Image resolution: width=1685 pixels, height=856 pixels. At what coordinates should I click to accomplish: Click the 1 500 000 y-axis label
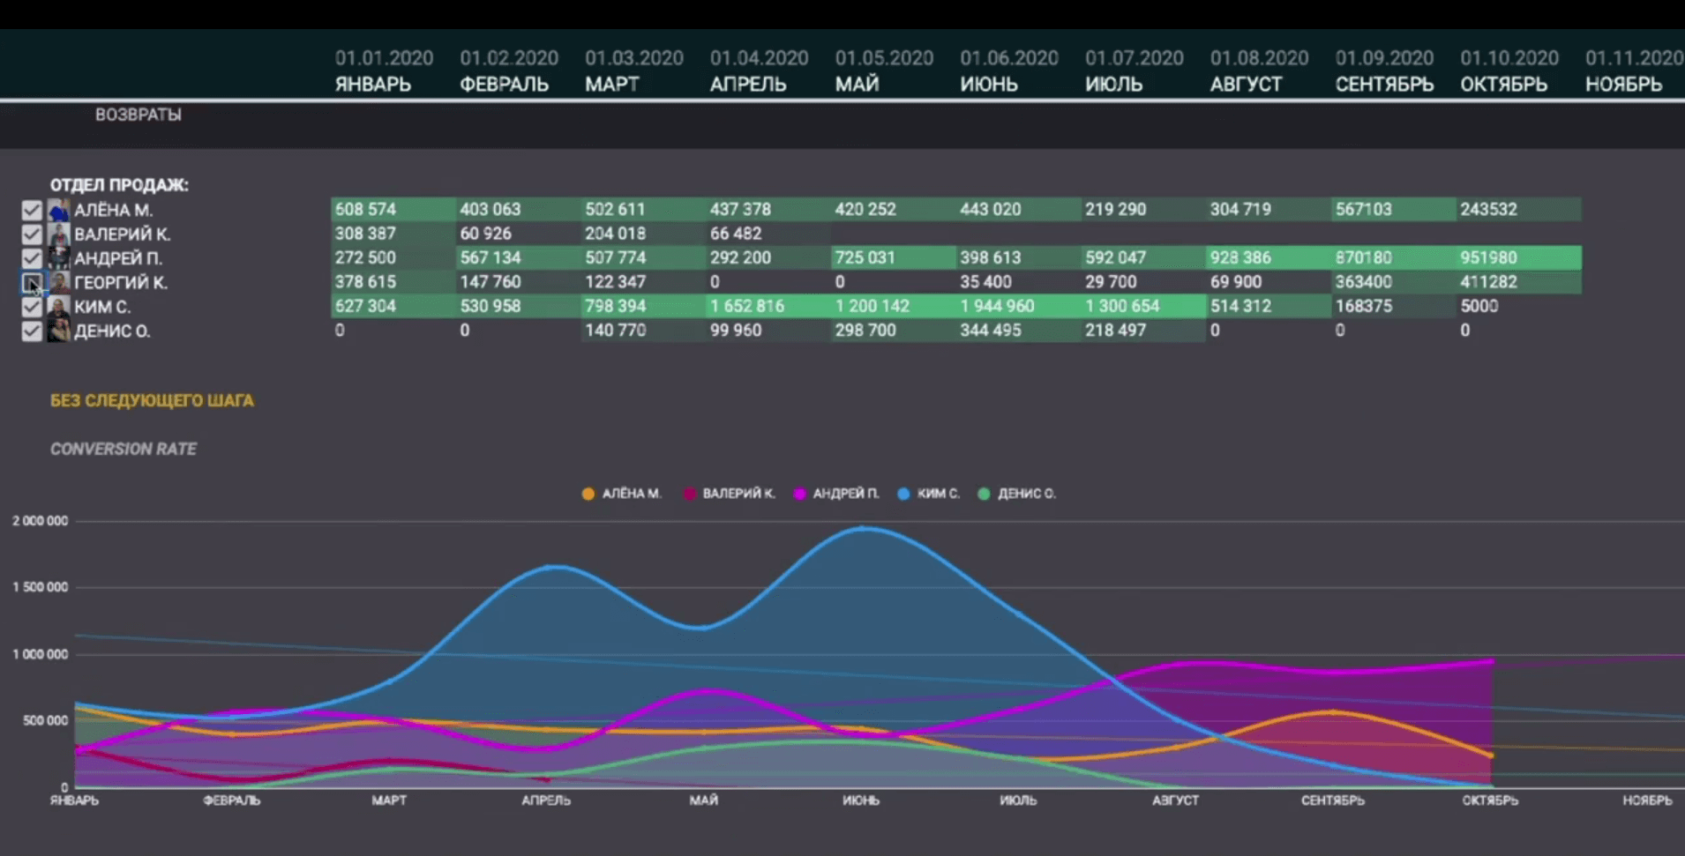point(41,587)
